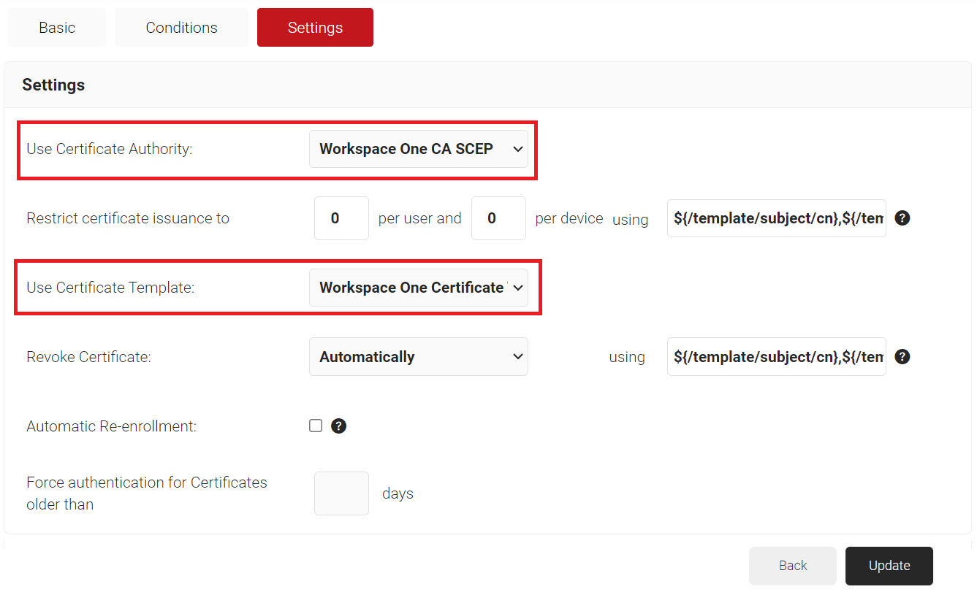The image size is (977, 592).
Task: Select the Settings tab
Action: click(x=315, y=28)
